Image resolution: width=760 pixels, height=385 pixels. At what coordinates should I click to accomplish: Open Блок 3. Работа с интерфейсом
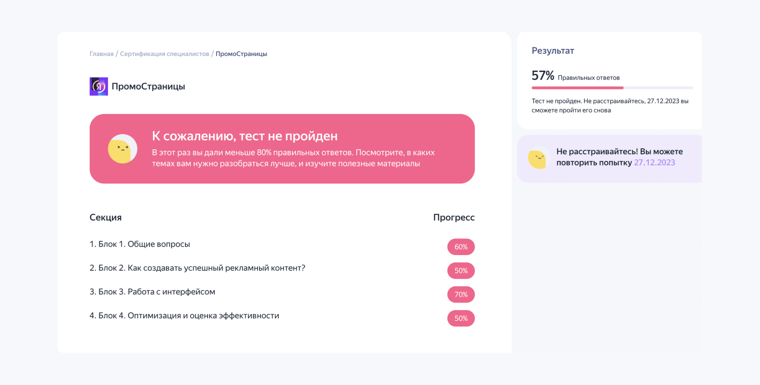point(152,292)
